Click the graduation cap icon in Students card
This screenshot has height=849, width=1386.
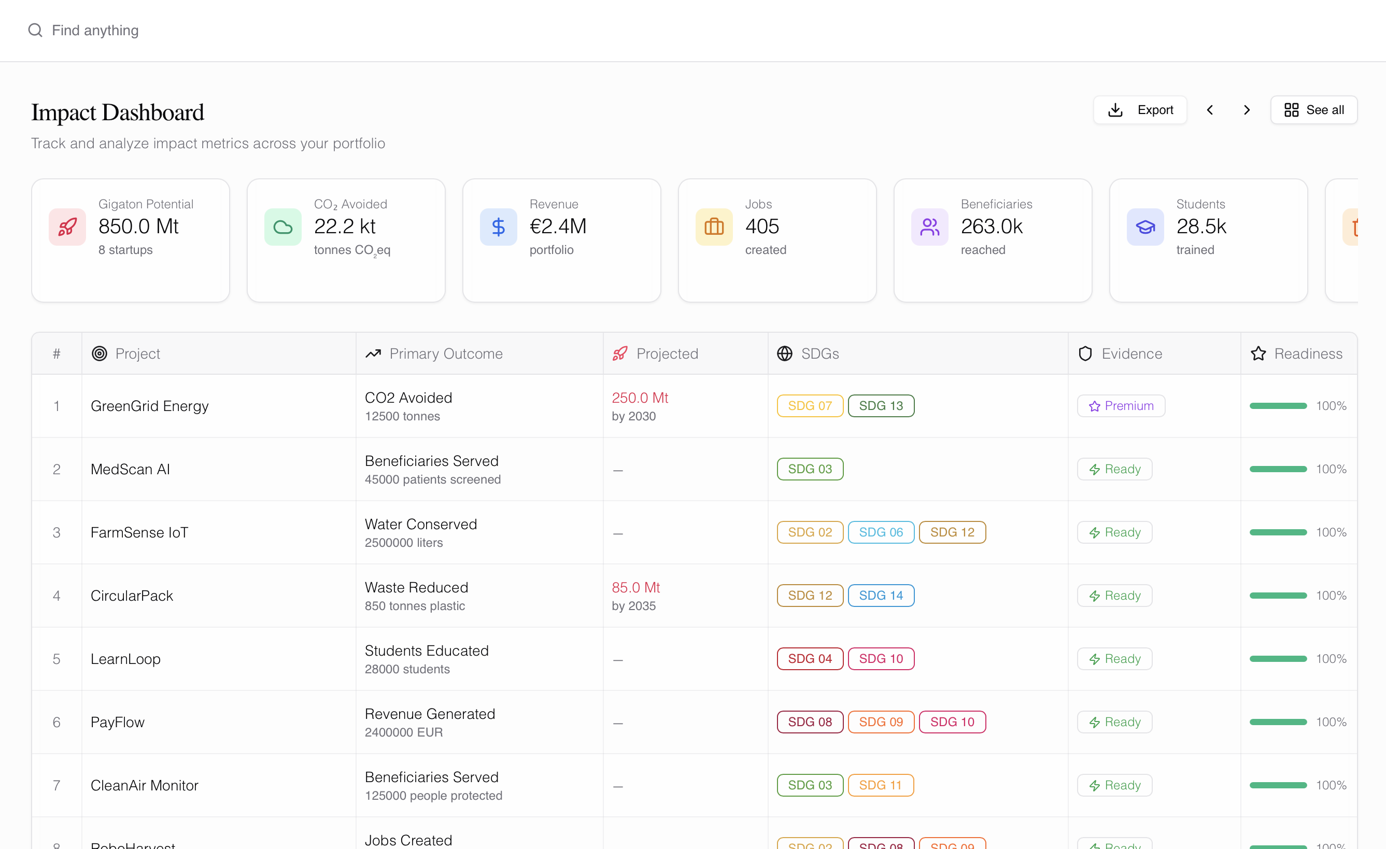click(1145, 227)
